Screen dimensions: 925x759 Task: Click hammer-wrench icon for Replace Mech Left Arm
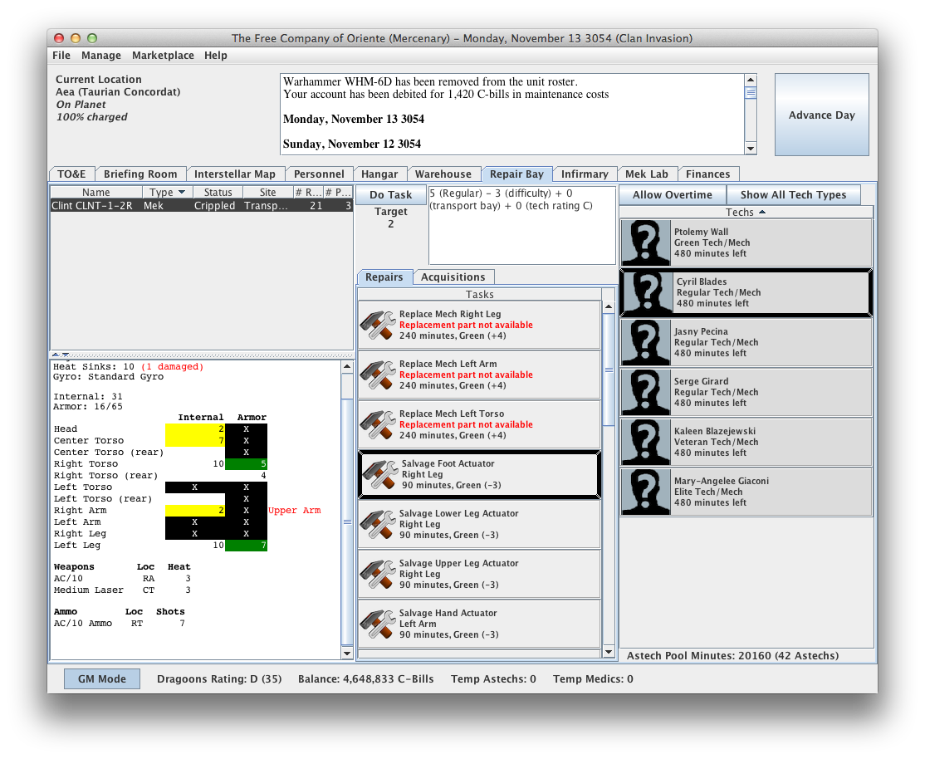(x=378, y=375)
